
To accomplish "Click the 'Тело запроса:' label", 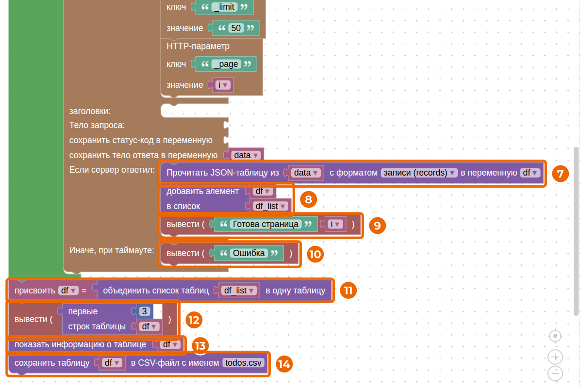I will click(x=97, y=125).
